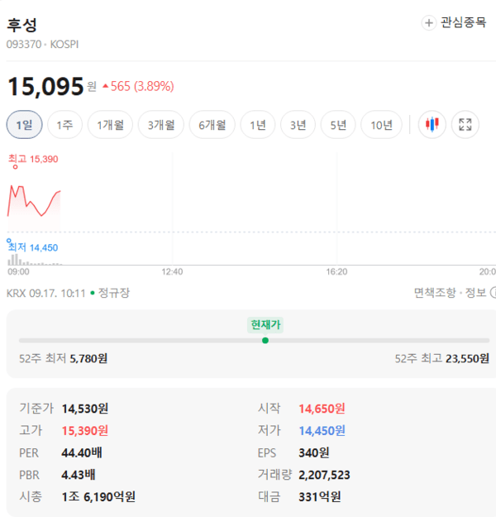Click the 시작 value 14,650원

pyautogui.click(x=322, y=409)
